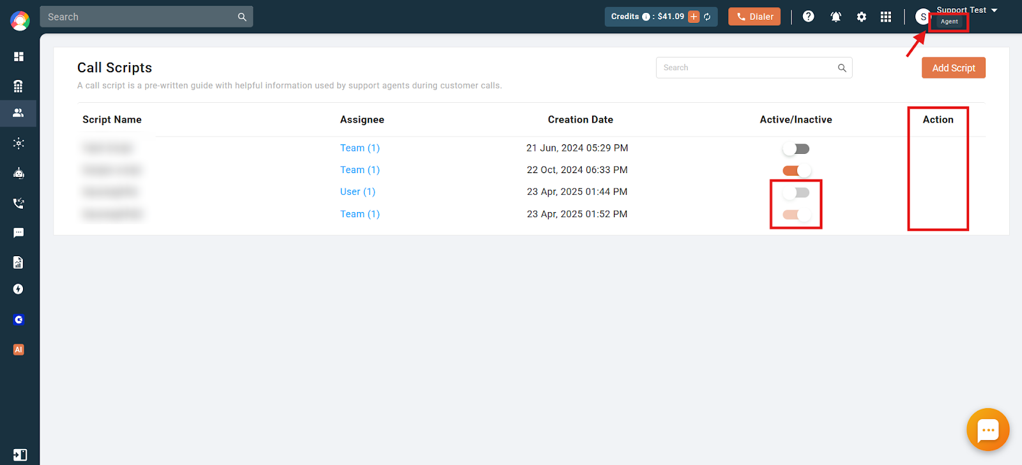The width and height of the screenshot is (1022, 465).
Task: Select the users/team icon in the sidebar
Action: 19,113
